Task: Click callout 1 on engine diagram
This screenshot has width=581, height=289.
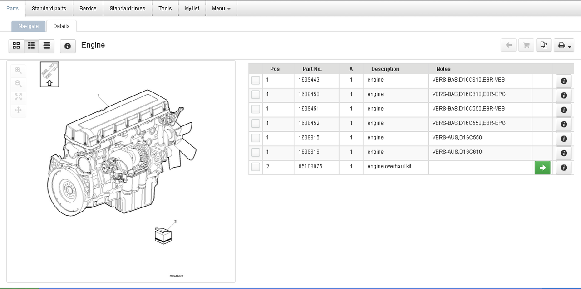Action: [98, 96]
